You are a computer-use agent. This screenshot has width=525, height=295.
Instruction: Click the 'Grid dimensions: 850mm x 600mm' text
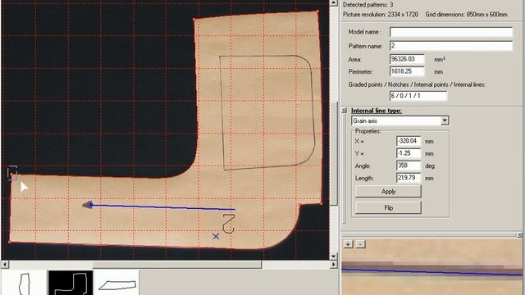pyautogui.click(x=467, y=15)
